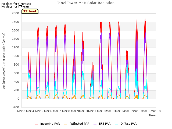172x129 pixels.
Task: Click the 1800 y-axis tick label
Action: pos(16,22)
